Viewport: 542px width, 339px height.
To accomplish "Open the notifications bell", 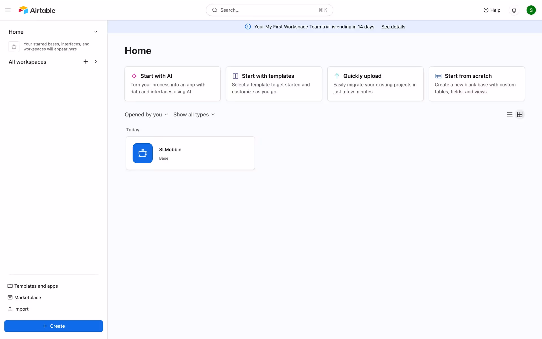I will click(x=514, y=10).
